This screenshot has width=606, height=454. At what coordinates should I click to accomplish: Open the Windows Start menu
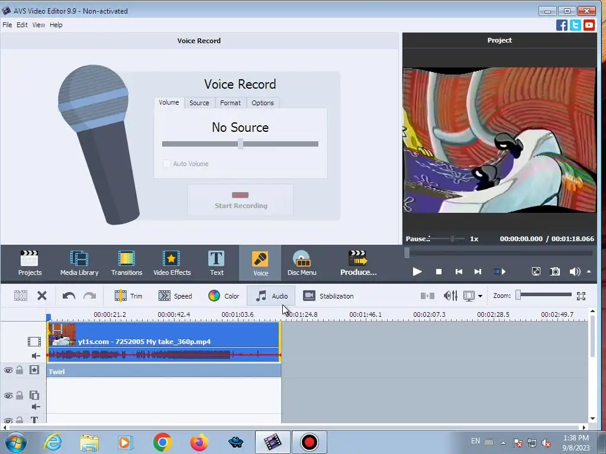click(x=15, y=442)
